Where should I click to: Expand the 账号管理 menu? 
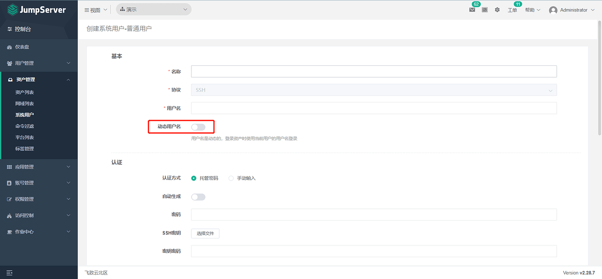click(x=39, y=183)
